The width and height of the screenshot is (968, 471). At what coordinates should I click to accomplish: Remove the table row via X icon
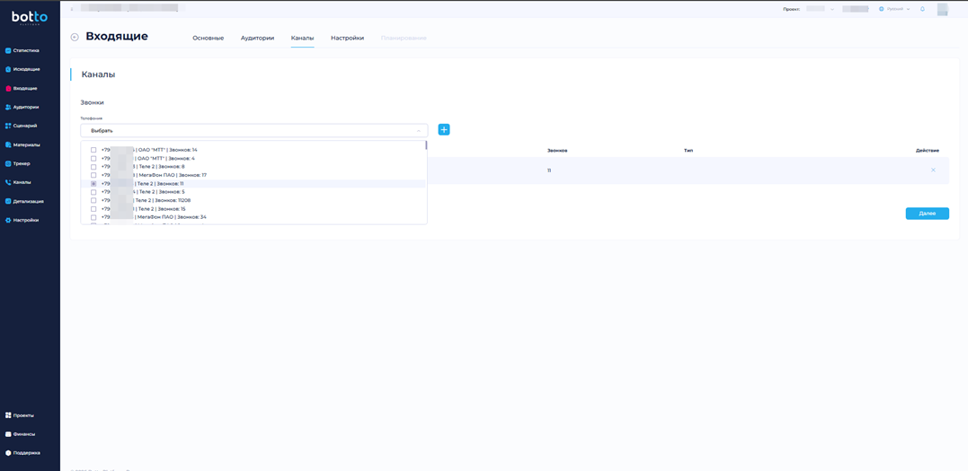coord(933,170)
